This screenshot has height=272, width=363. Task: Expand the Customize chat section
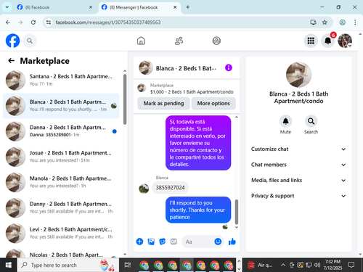298,149
